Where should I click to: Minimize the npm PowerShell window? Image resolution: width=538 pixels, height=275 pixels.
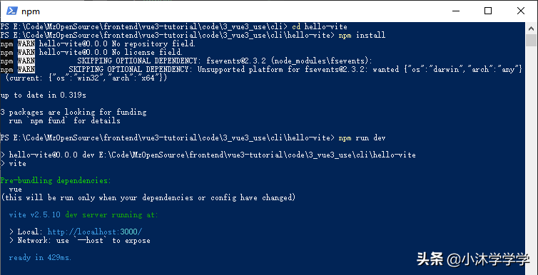[456, 11]
